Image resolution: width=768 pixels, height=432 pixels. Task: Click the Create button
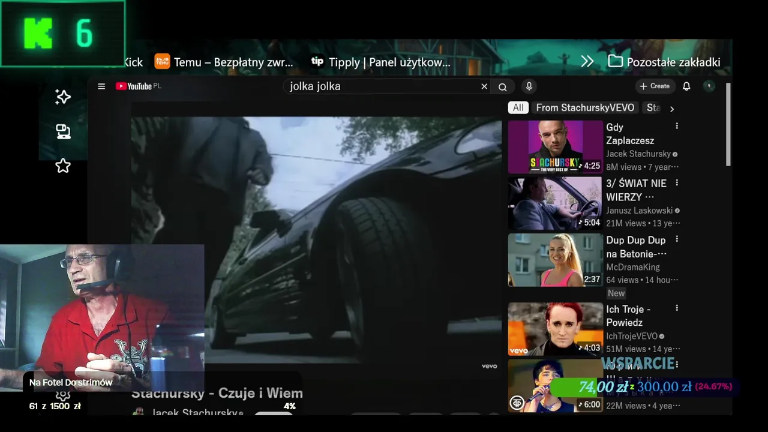tap(655, 86)
